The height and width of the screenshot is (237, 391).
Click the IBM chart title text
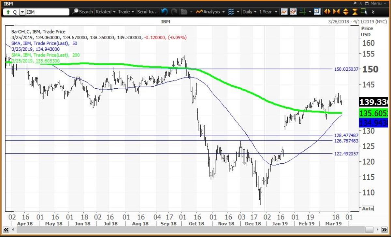coord(166,22)
